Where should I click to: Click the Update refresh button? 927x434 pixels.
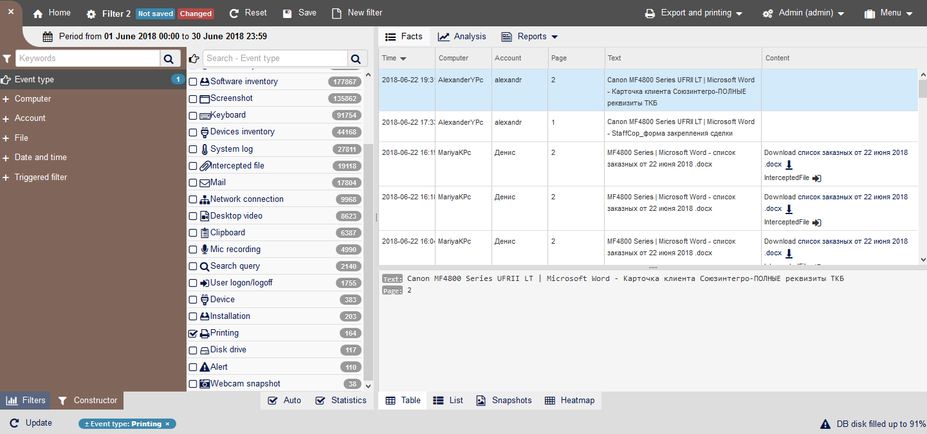tap(31, 423)
